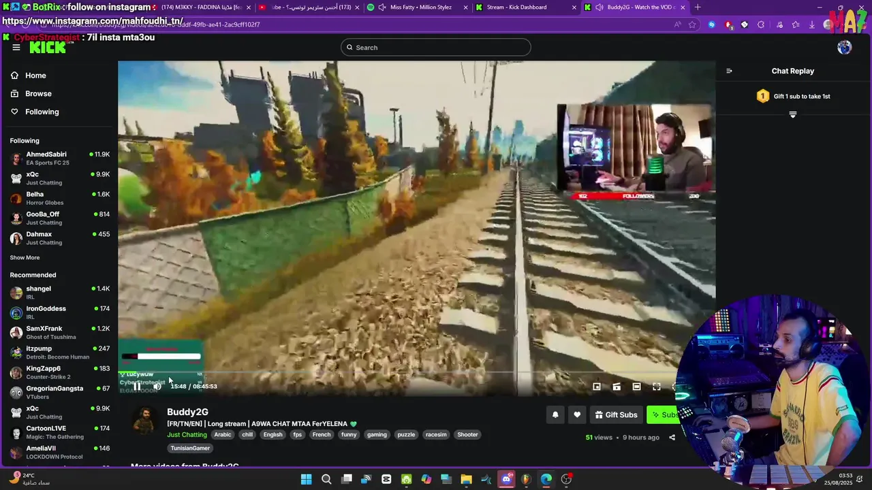Open File Explorer from taskbar

[x=467, y=479]
